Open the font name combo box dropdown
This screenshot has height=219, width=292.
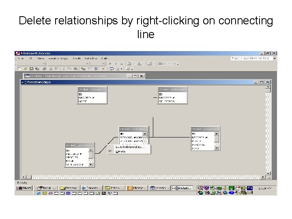coord(87,64)
